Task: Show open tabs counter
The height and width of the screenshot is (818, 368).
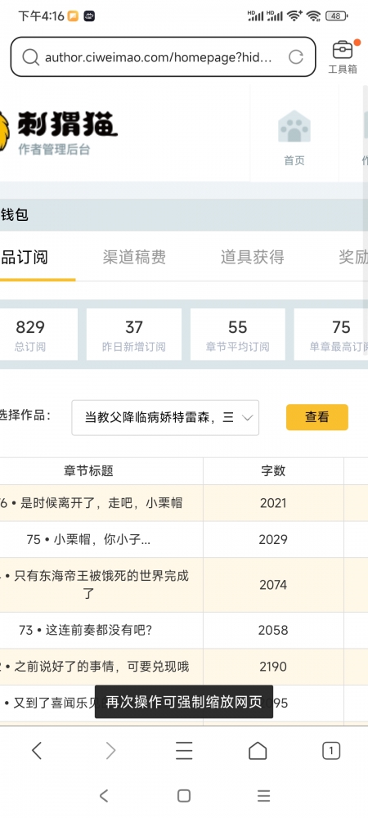Action: tap(331, 751)
